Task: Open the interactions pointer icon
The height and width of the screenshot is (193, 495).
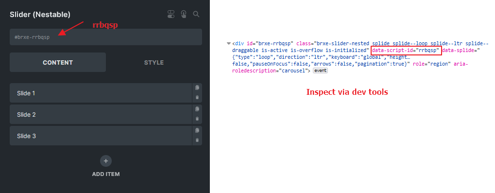Action: tap(184, 14)
